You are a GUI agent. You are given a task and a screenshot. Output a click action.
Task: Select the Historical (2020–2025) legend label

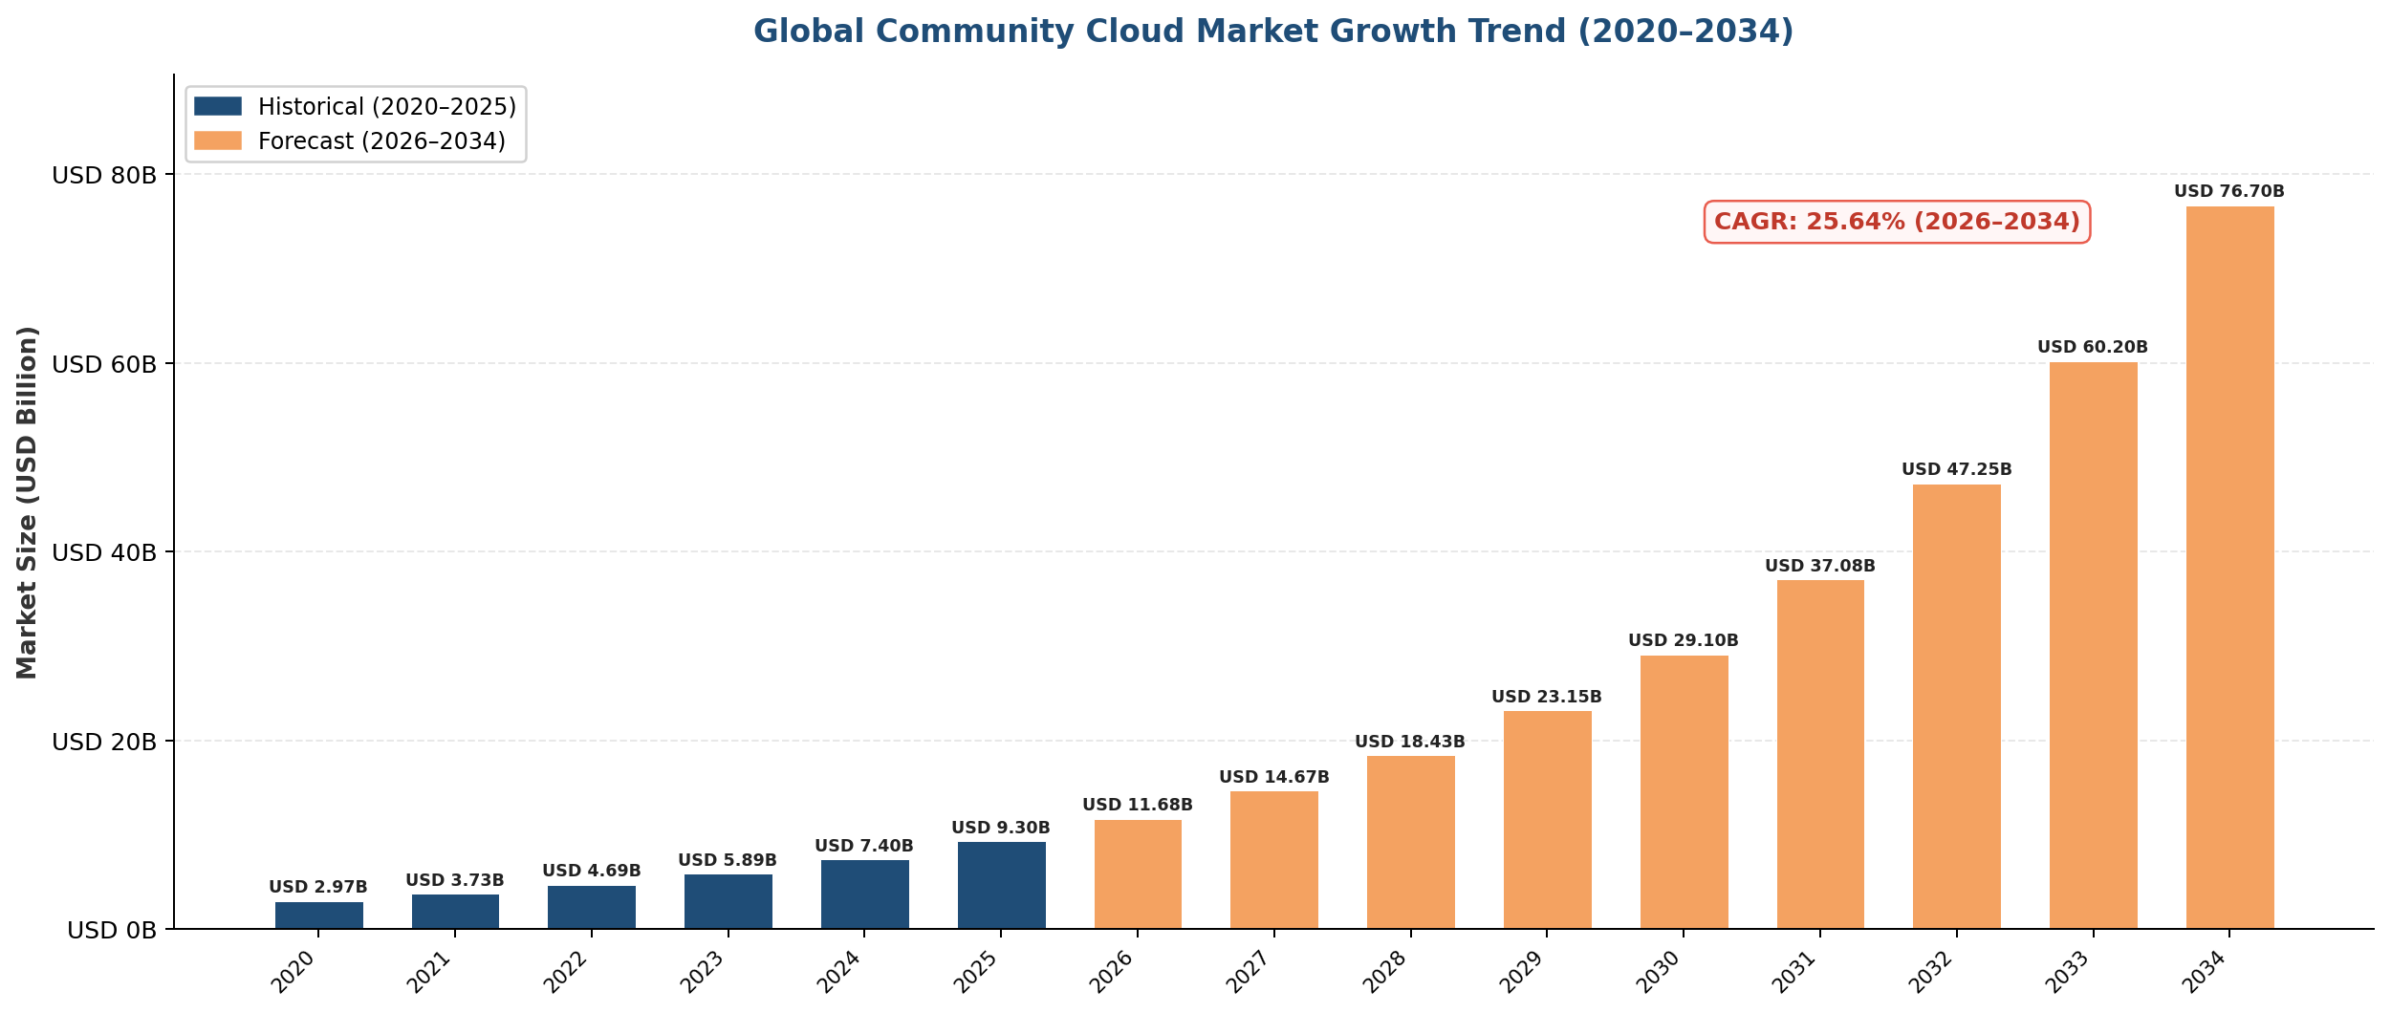tap(386, 106)
